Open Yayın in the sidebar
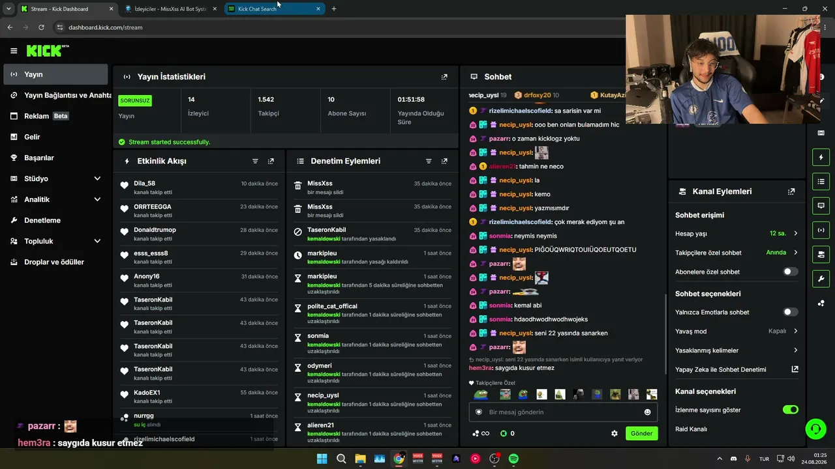 pos(55,74)
